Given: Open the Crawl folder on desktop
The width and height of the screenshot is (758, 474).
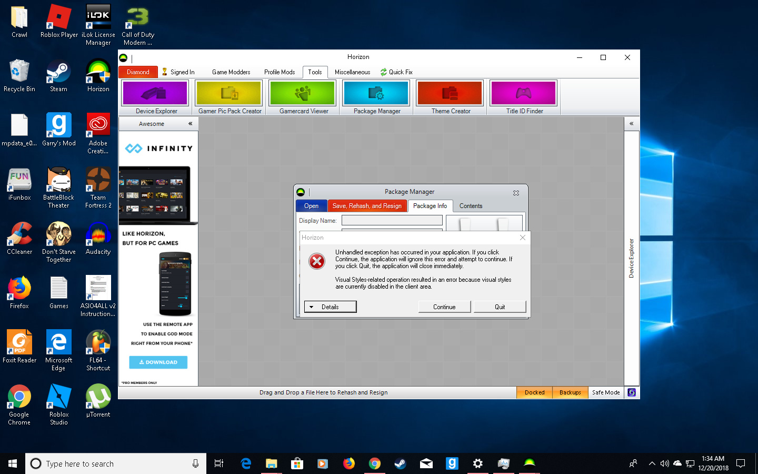Looking at the screenshot, I should (19, 21).
